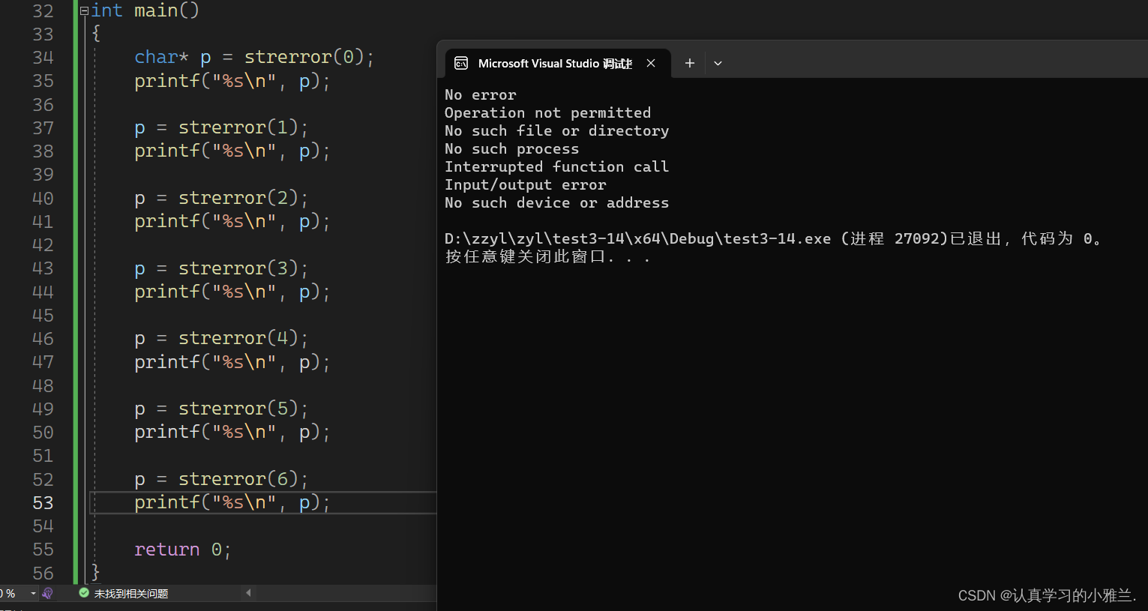The width and height of the screenshot is (1148, 611).
Task: Click the "未找到相关问题" status text
Action: pyautogui.click(x=131, y=594)
